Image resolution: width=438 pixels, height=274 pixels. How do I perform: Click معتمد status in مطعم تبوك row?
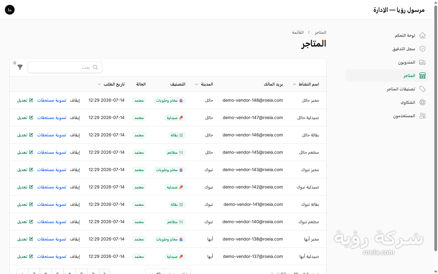tap(139, 222)
